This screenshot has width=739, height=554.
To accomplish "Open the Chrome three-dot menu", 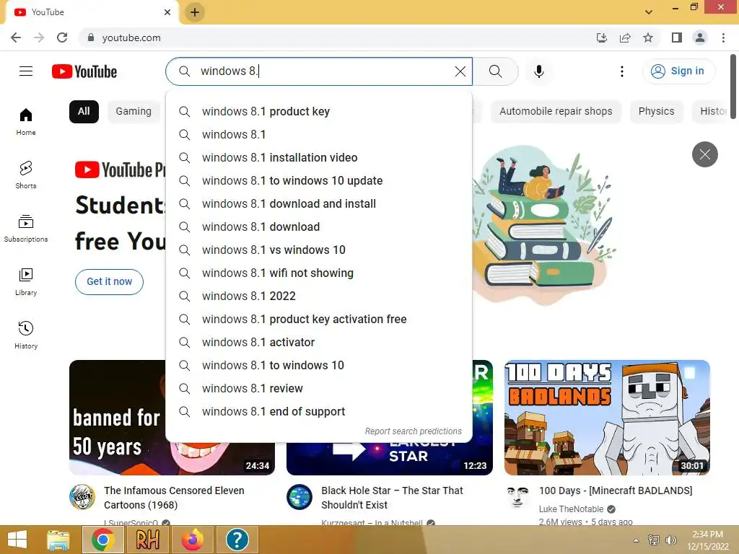I will tap(723, 38).
